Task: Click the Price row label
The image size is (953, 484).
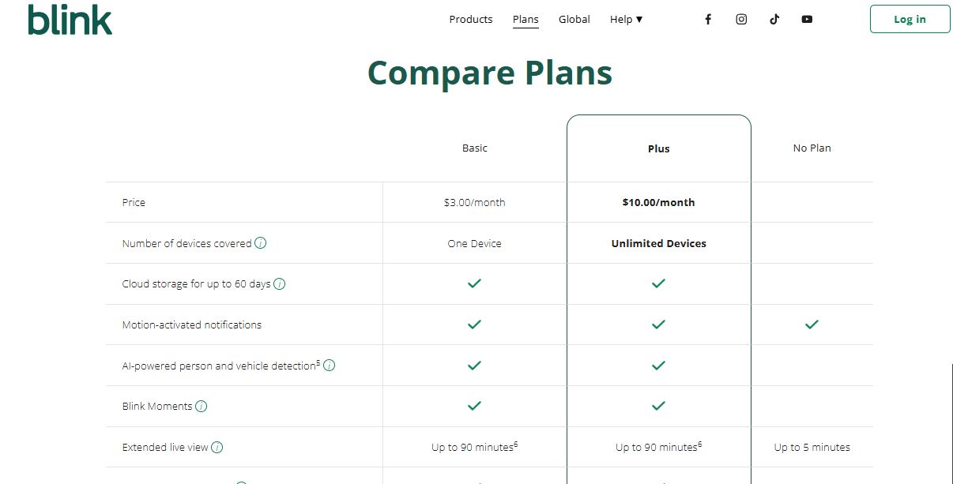Action: click(x=134, y=203)
